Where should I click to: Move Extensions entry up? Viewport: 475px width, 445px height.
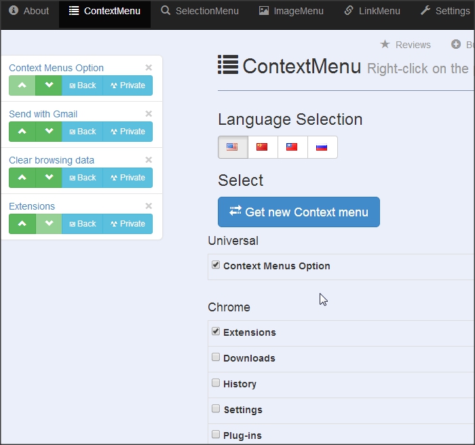pyautogui.click(x=22, y=224)
